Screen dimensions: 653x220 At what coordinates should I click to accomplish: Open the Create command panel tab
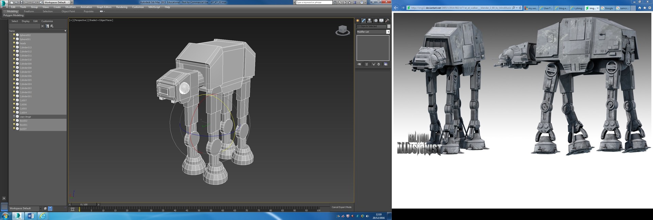[358, 21]
